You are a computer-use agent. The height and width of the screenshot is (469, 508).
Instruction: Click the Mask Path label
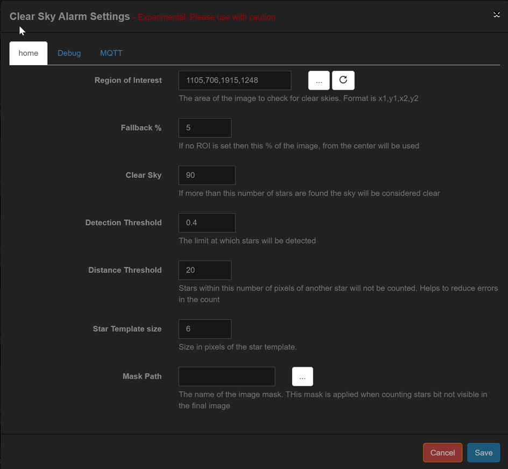142,376
